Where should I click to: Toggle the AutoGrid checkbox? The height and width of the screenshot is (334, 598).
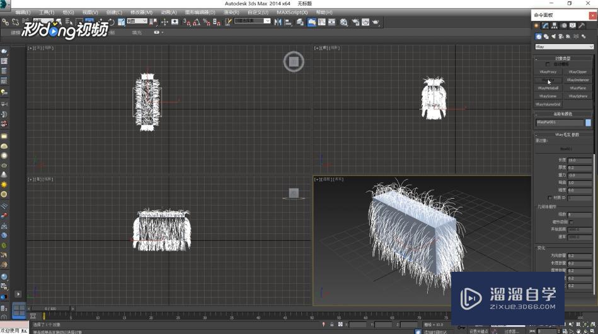tap(548, 64)
